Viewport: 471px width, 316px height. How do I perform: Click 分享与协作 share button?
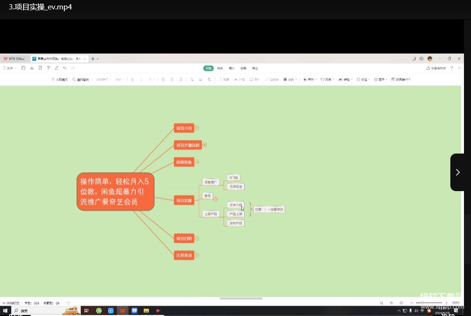436,68
